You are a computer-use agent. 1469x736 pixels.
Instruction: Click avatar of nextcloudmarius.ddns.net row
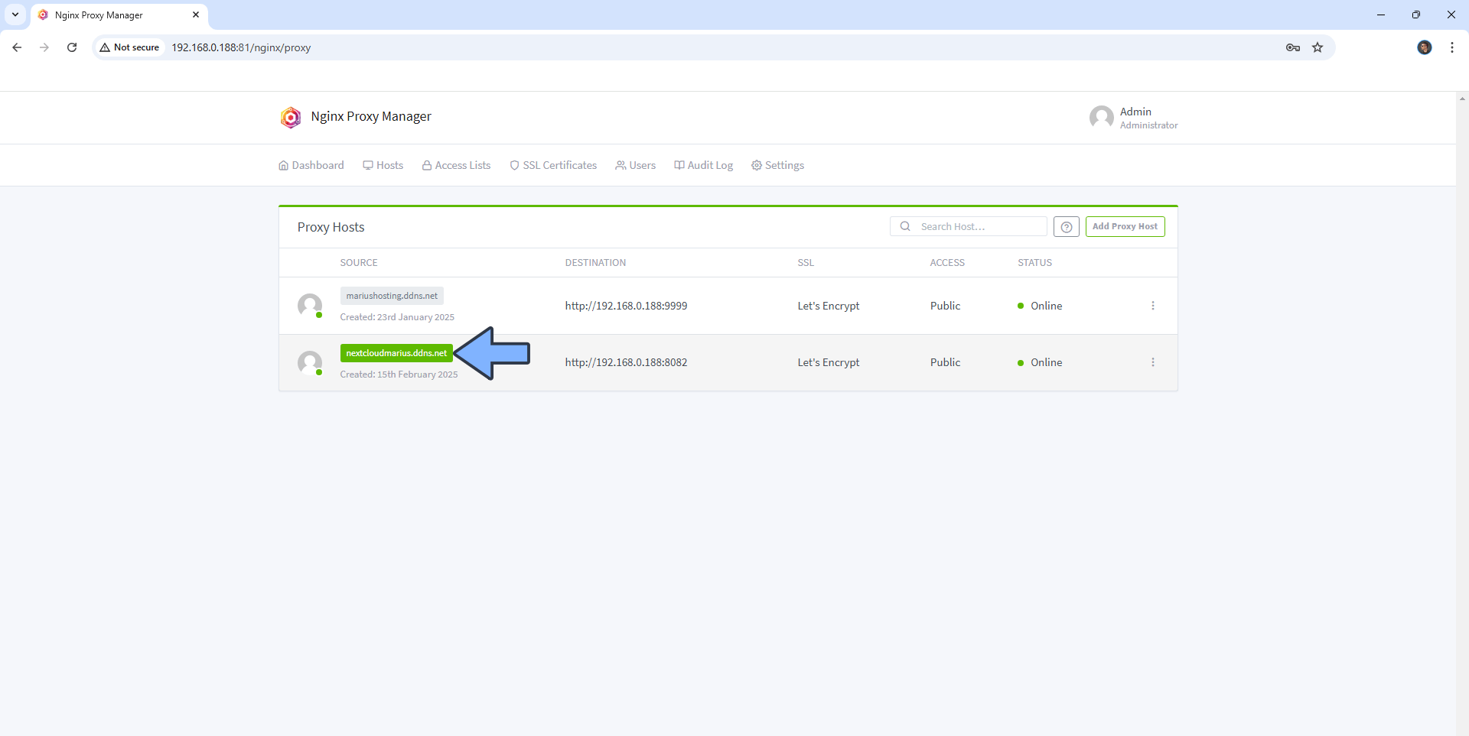[x=310, y=363]
